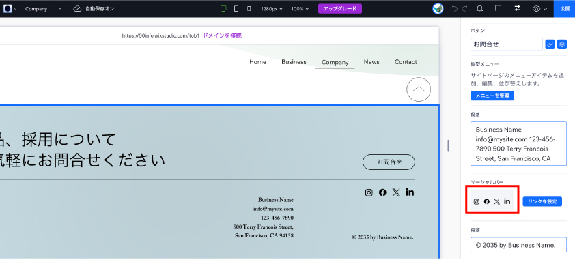Select the Home menu item on canvas
The width and height of the screenshot is (575, 262).
(x=258, y=62)
